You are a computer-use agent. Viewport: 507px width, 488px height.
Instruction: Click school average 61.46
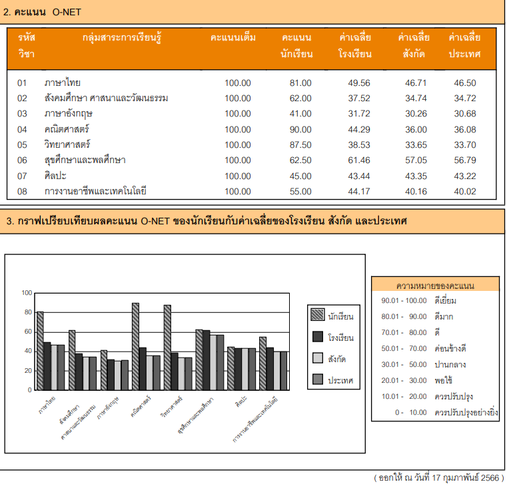coord(359,160)
